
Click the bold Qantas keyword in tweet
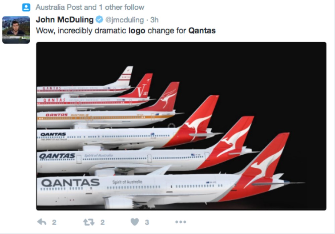[x=202, y=31]
